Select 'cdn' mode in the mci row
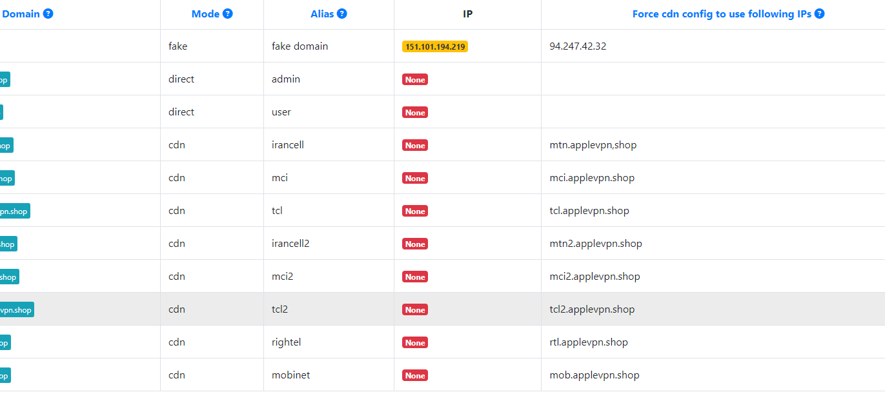 point(177,177)
